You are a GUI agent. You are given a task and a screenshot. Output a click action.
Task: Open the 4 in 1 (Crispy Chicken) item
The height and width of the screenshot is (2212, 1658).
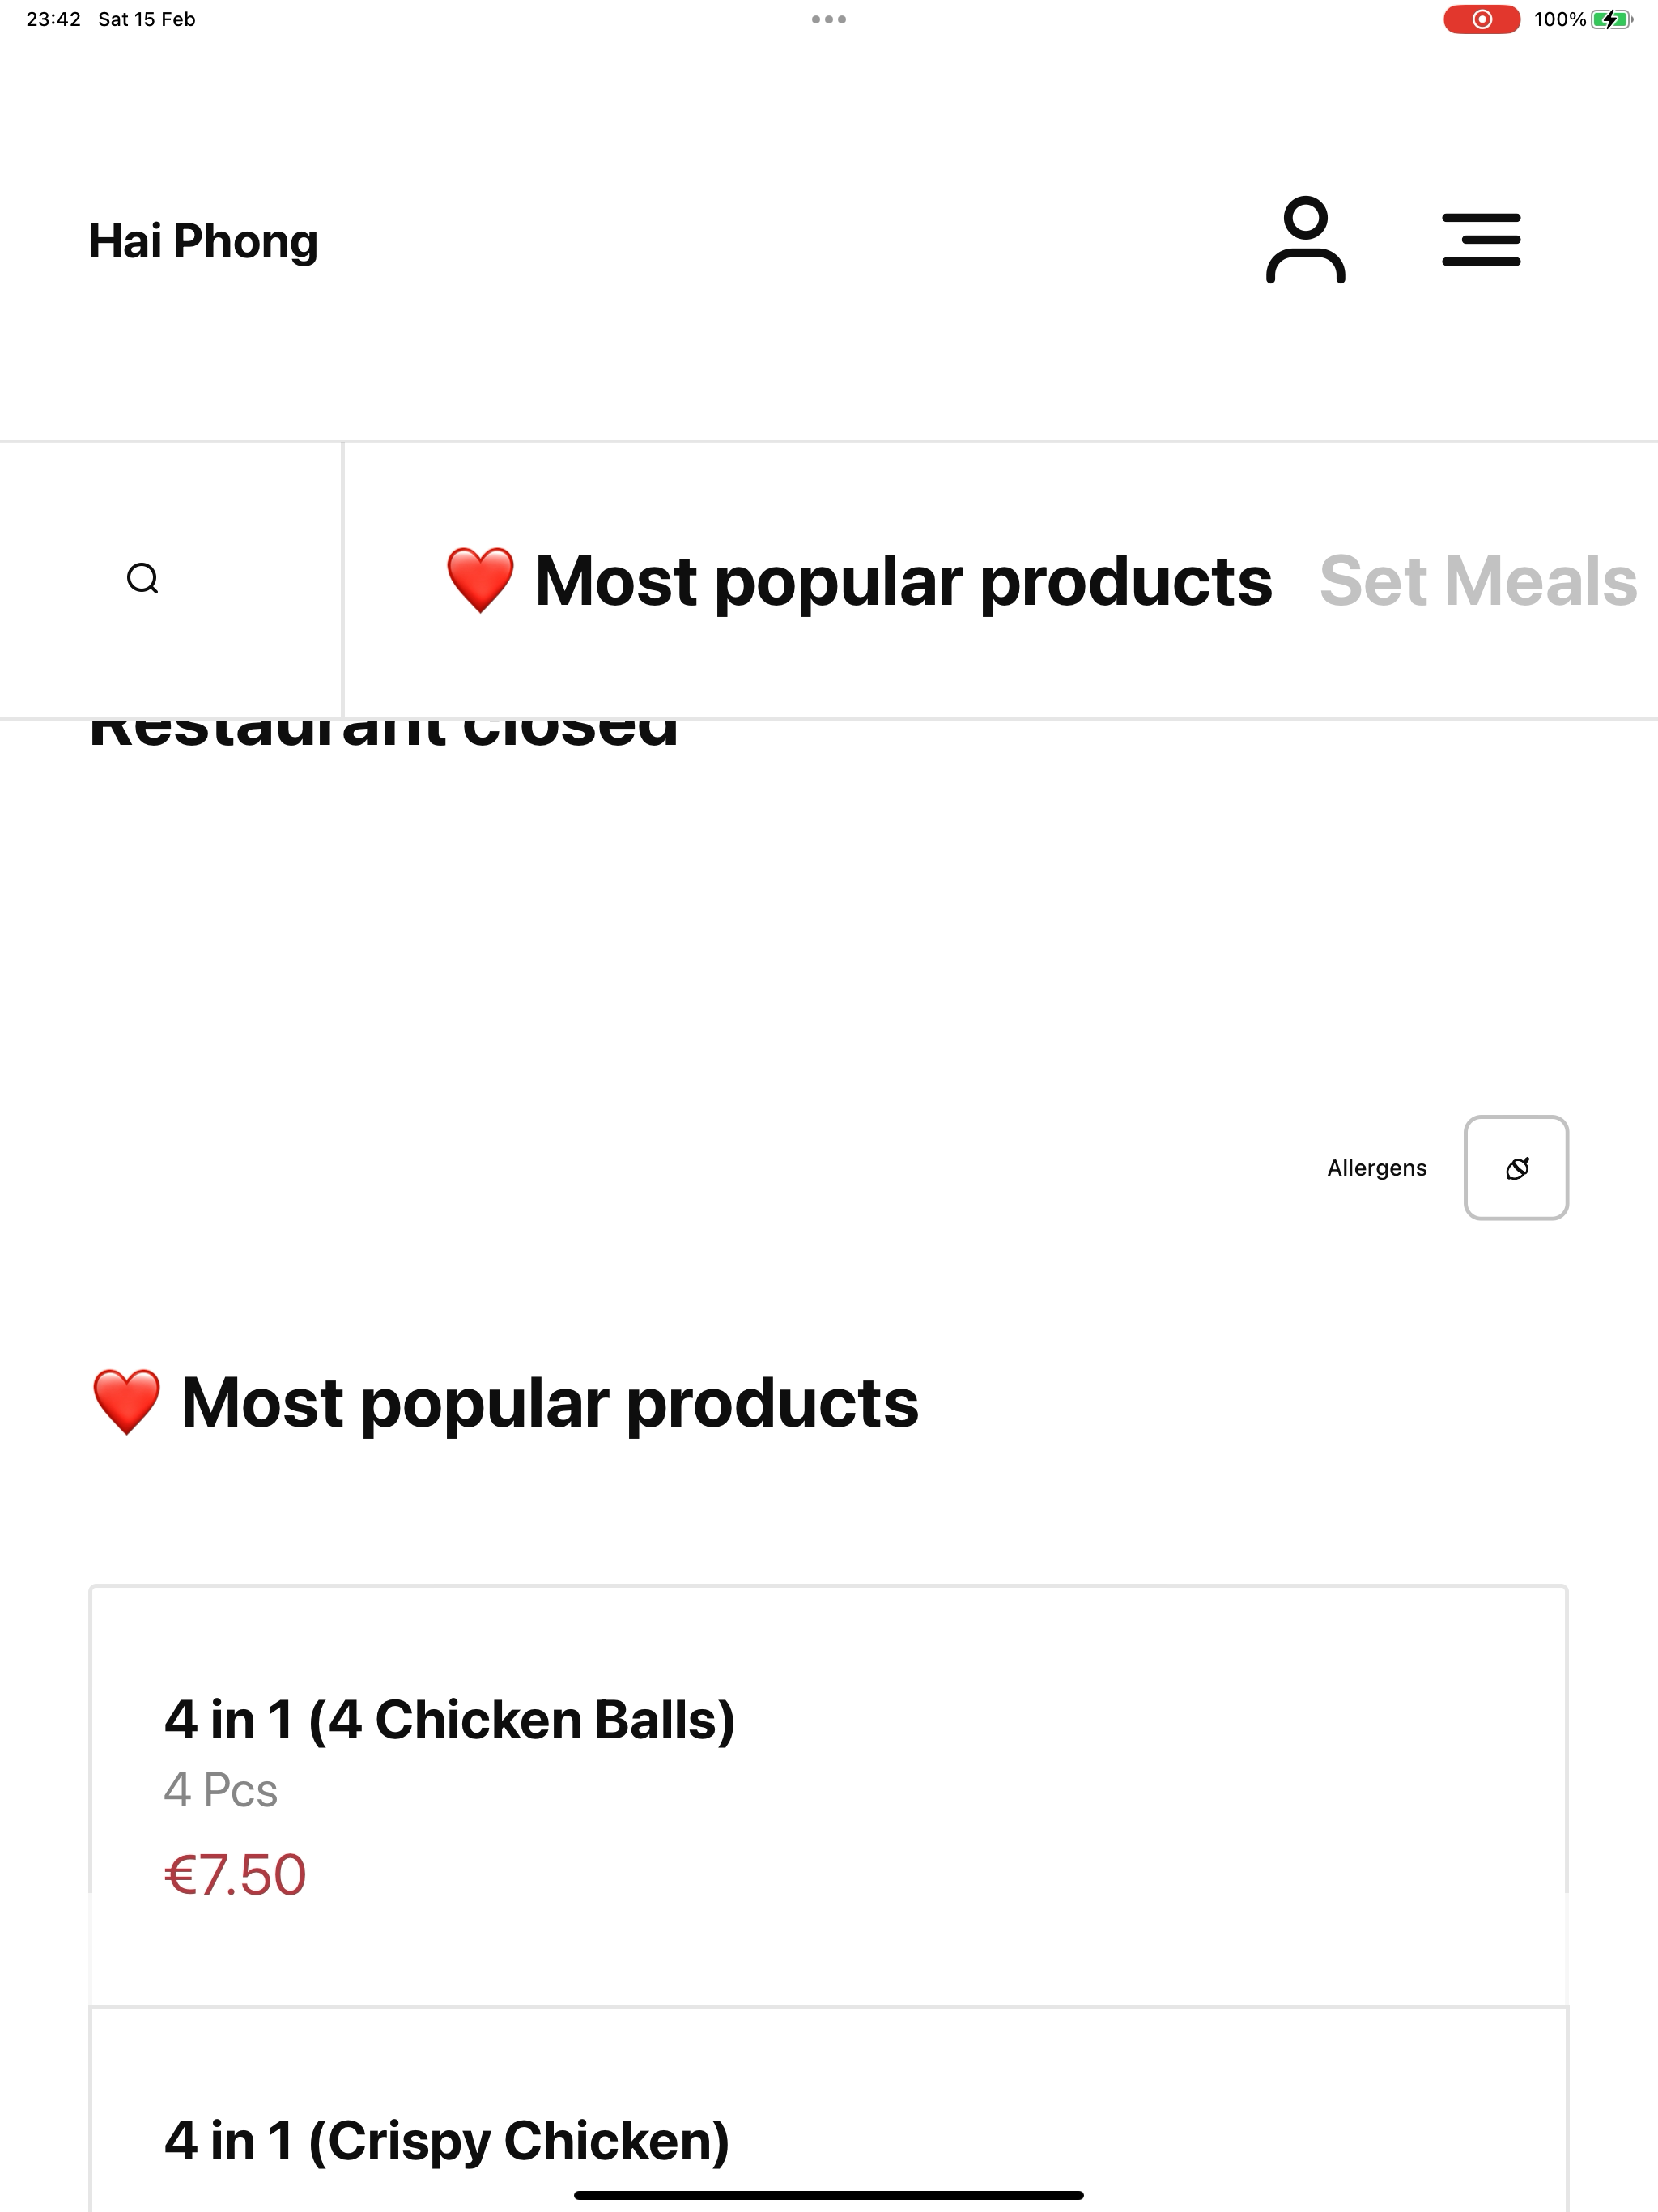(829, 2109)
